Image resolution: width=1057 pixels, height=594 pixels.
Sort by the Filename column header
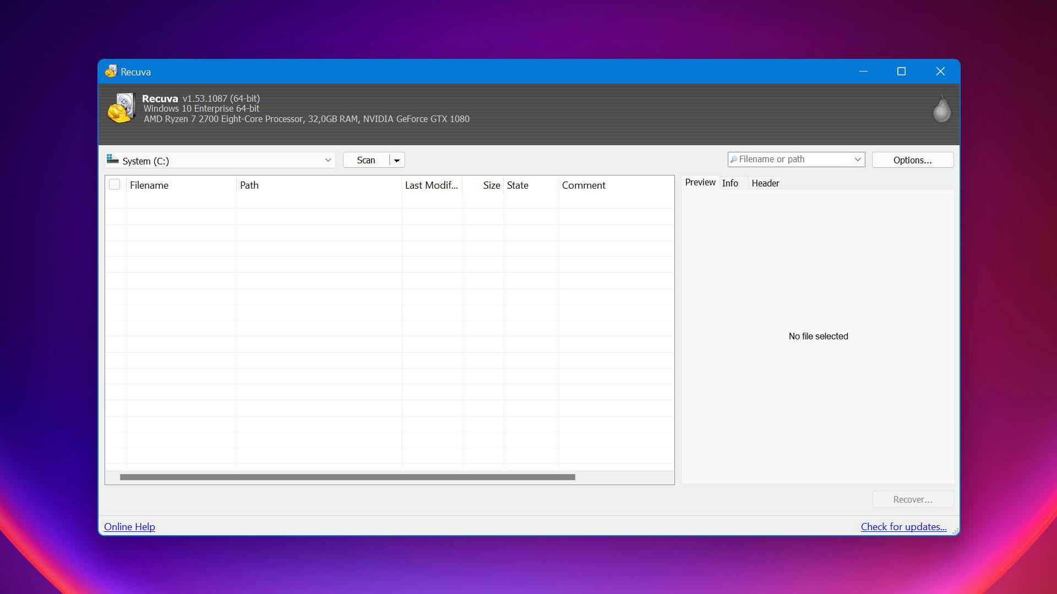click(x=182, y=185)
